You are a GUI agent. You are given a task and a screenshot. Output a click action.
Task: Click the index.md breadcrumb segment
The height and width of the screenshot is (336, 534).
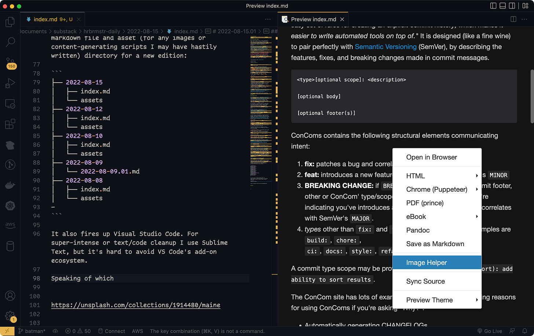click(182, 31)
